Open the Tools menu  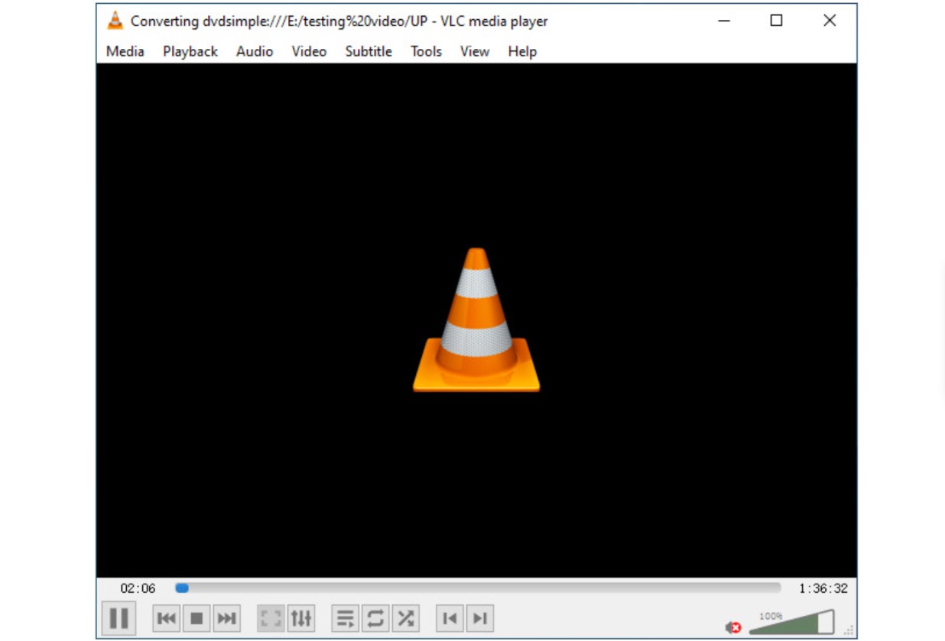426,51
